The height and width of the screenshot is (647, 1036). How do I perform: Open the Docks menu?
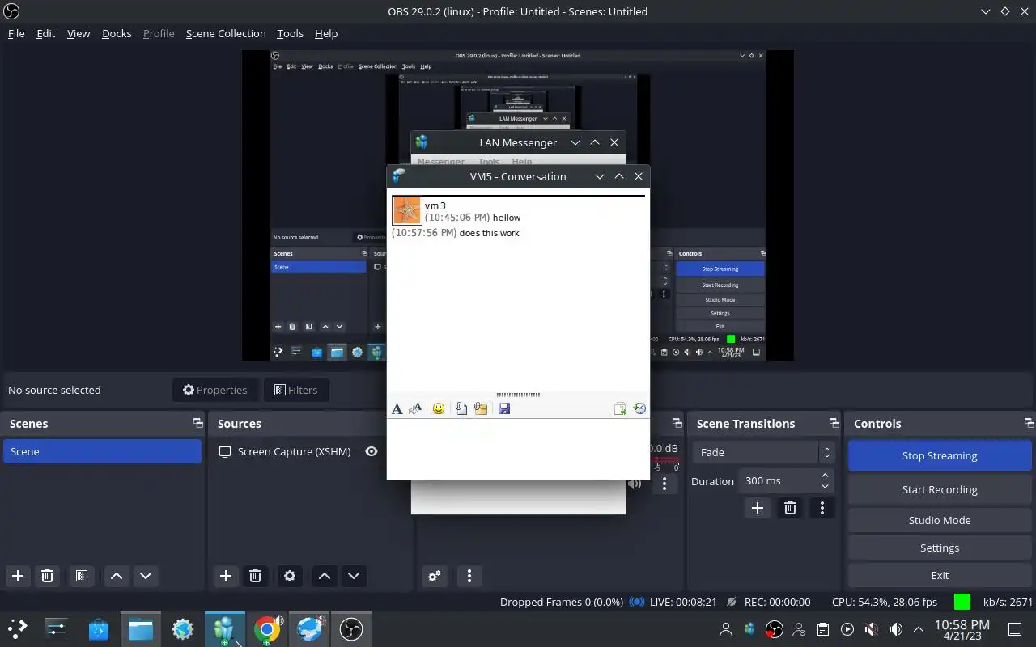[117, 33]
